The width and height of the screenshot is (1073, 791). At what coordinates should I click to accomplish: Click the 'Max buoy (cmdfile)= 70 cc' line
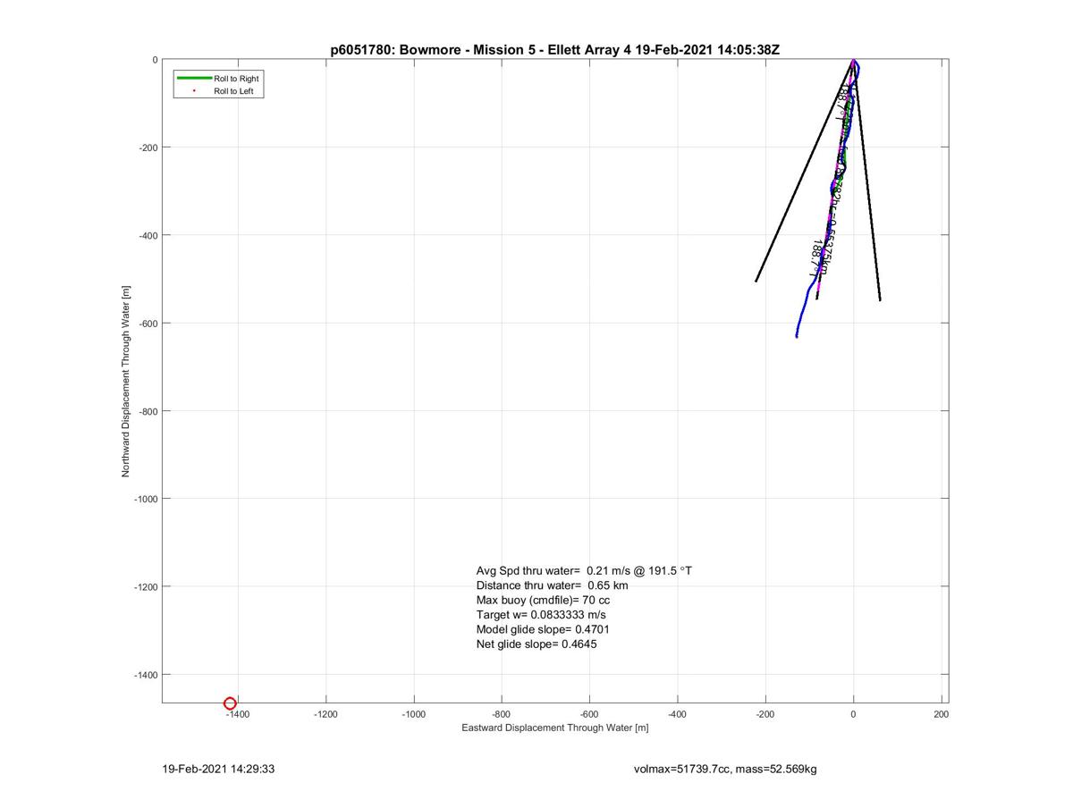[543, 600]
